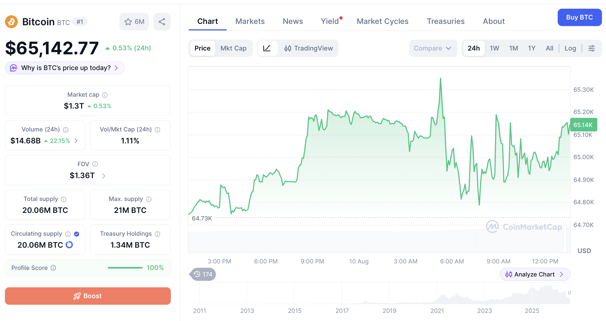Screen dimensions: 606x321
Task: Toggle the Log scale option
Action: click(x=570, y=48)
